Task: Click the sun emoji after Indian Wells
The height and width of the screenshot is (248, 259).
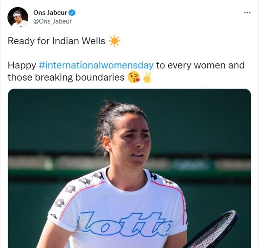Action: coord(114,41)
